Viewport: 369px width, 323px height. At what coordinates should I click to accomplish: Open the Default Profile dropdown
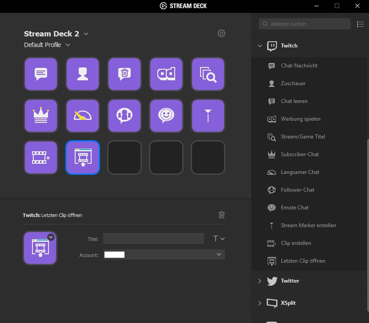(x=68, y=45)
